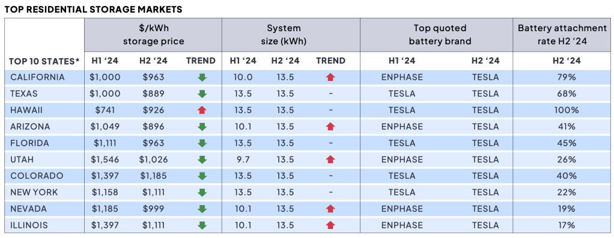Select the $/kWh storage price header
The height and width of the screenshot is (238, 614).
click(154, 35)
